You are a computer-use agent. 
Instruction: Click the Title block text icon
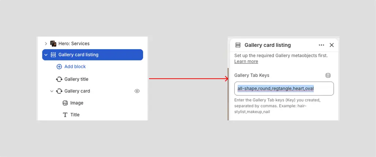click(65, 115)
